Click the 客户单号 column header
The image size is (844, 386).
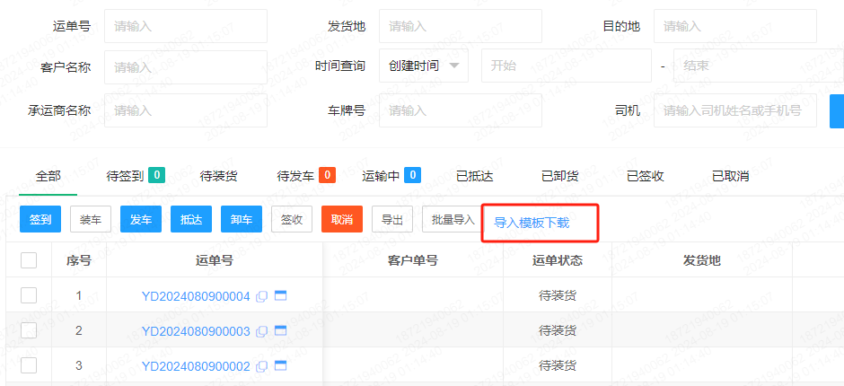pos(413,260)
